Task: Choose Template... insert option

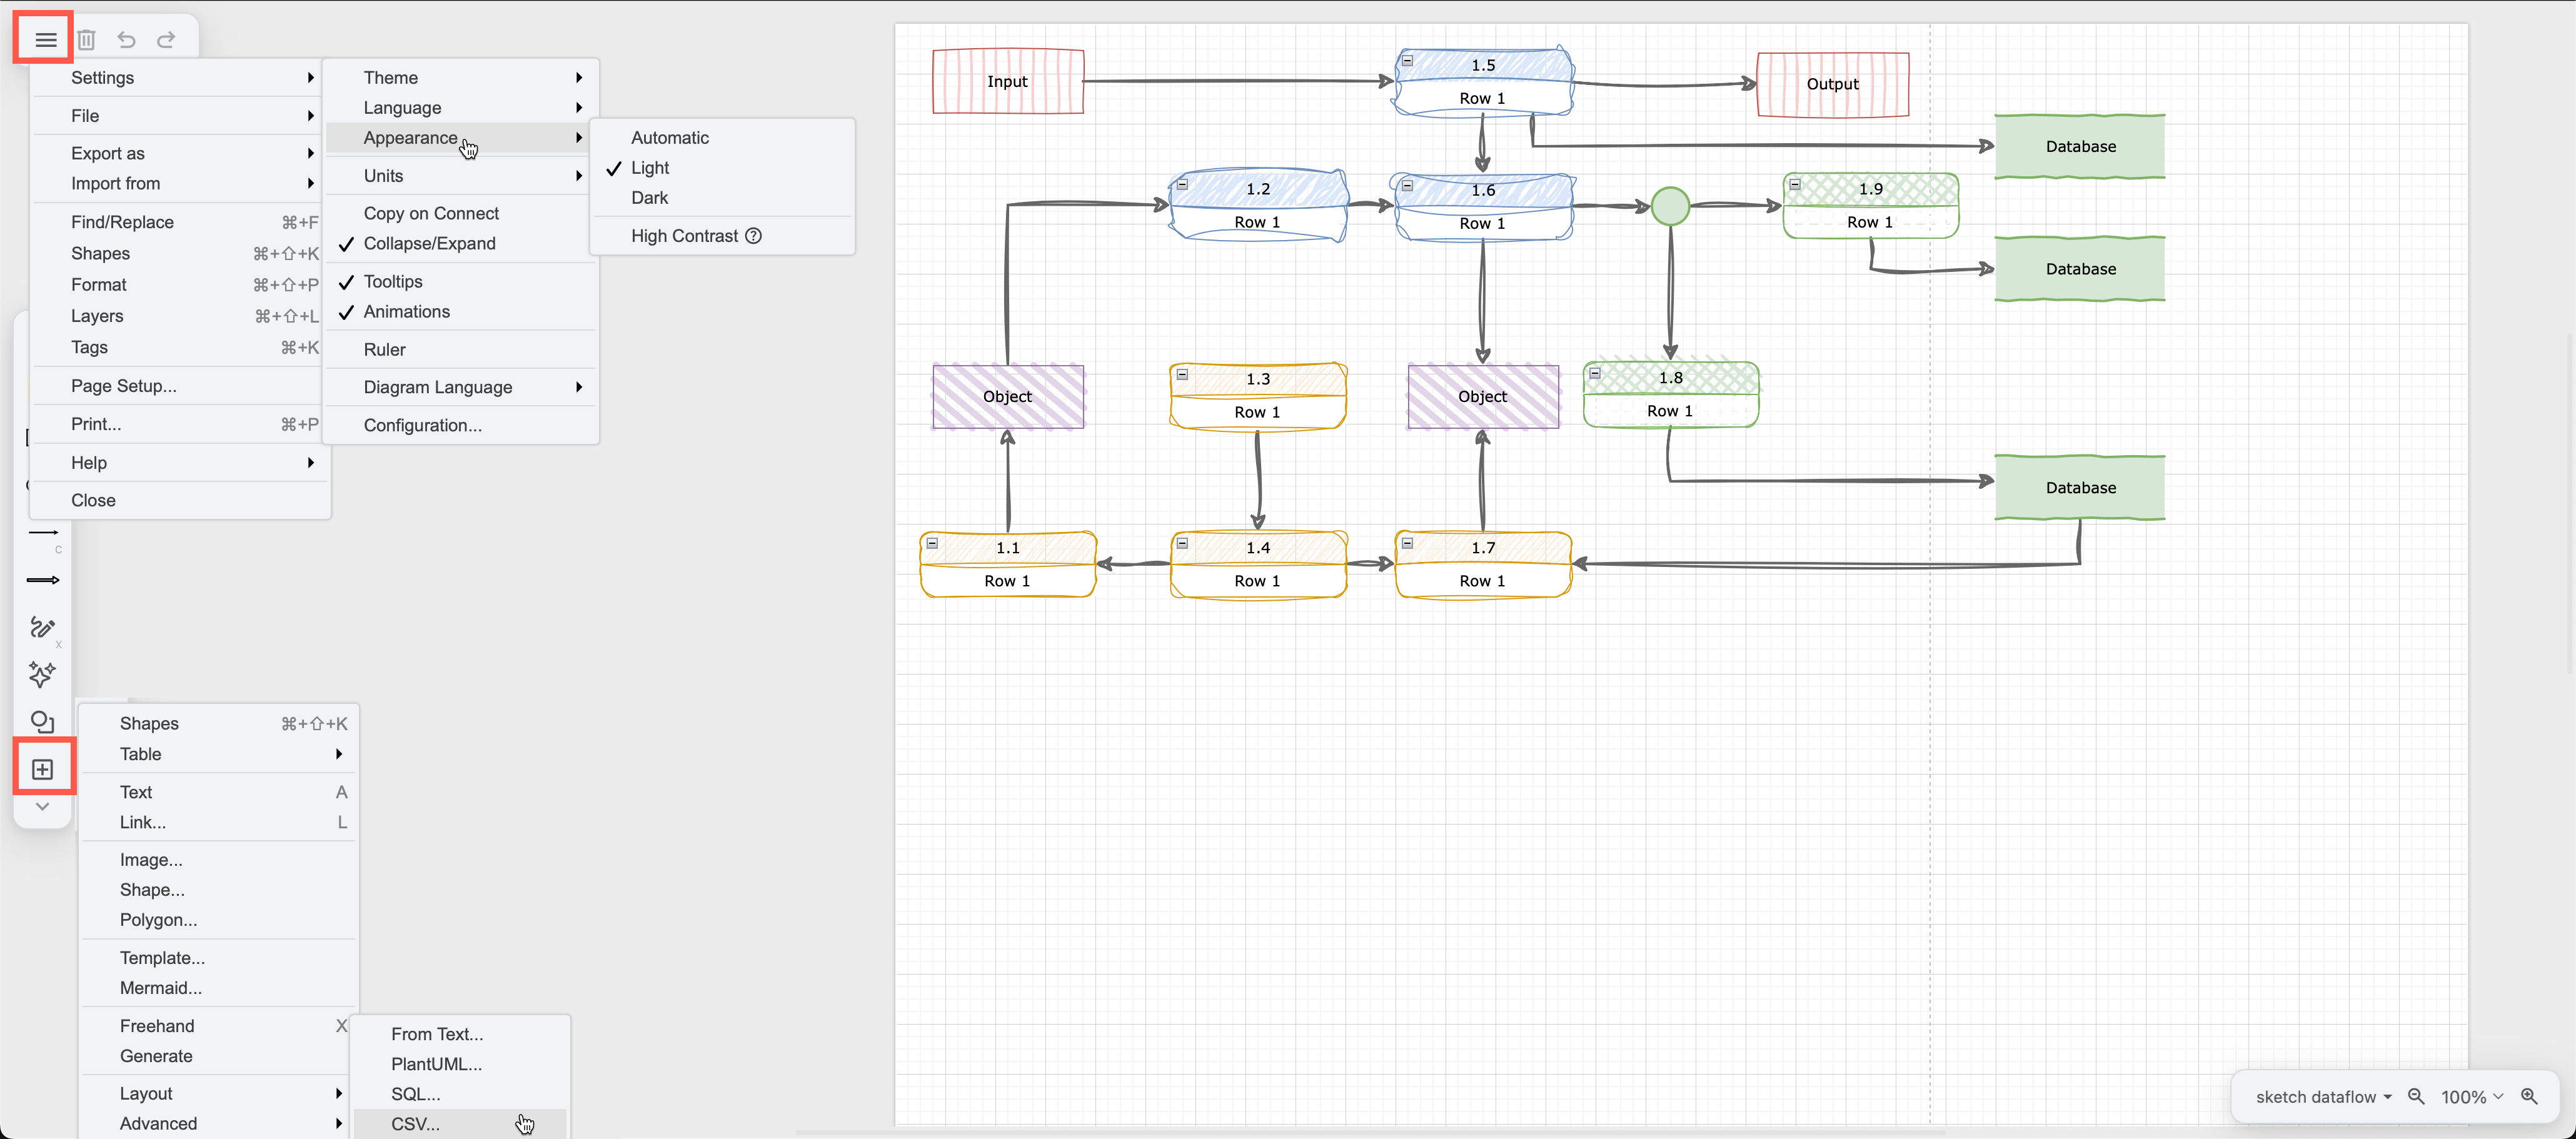Action: [218, 958]
